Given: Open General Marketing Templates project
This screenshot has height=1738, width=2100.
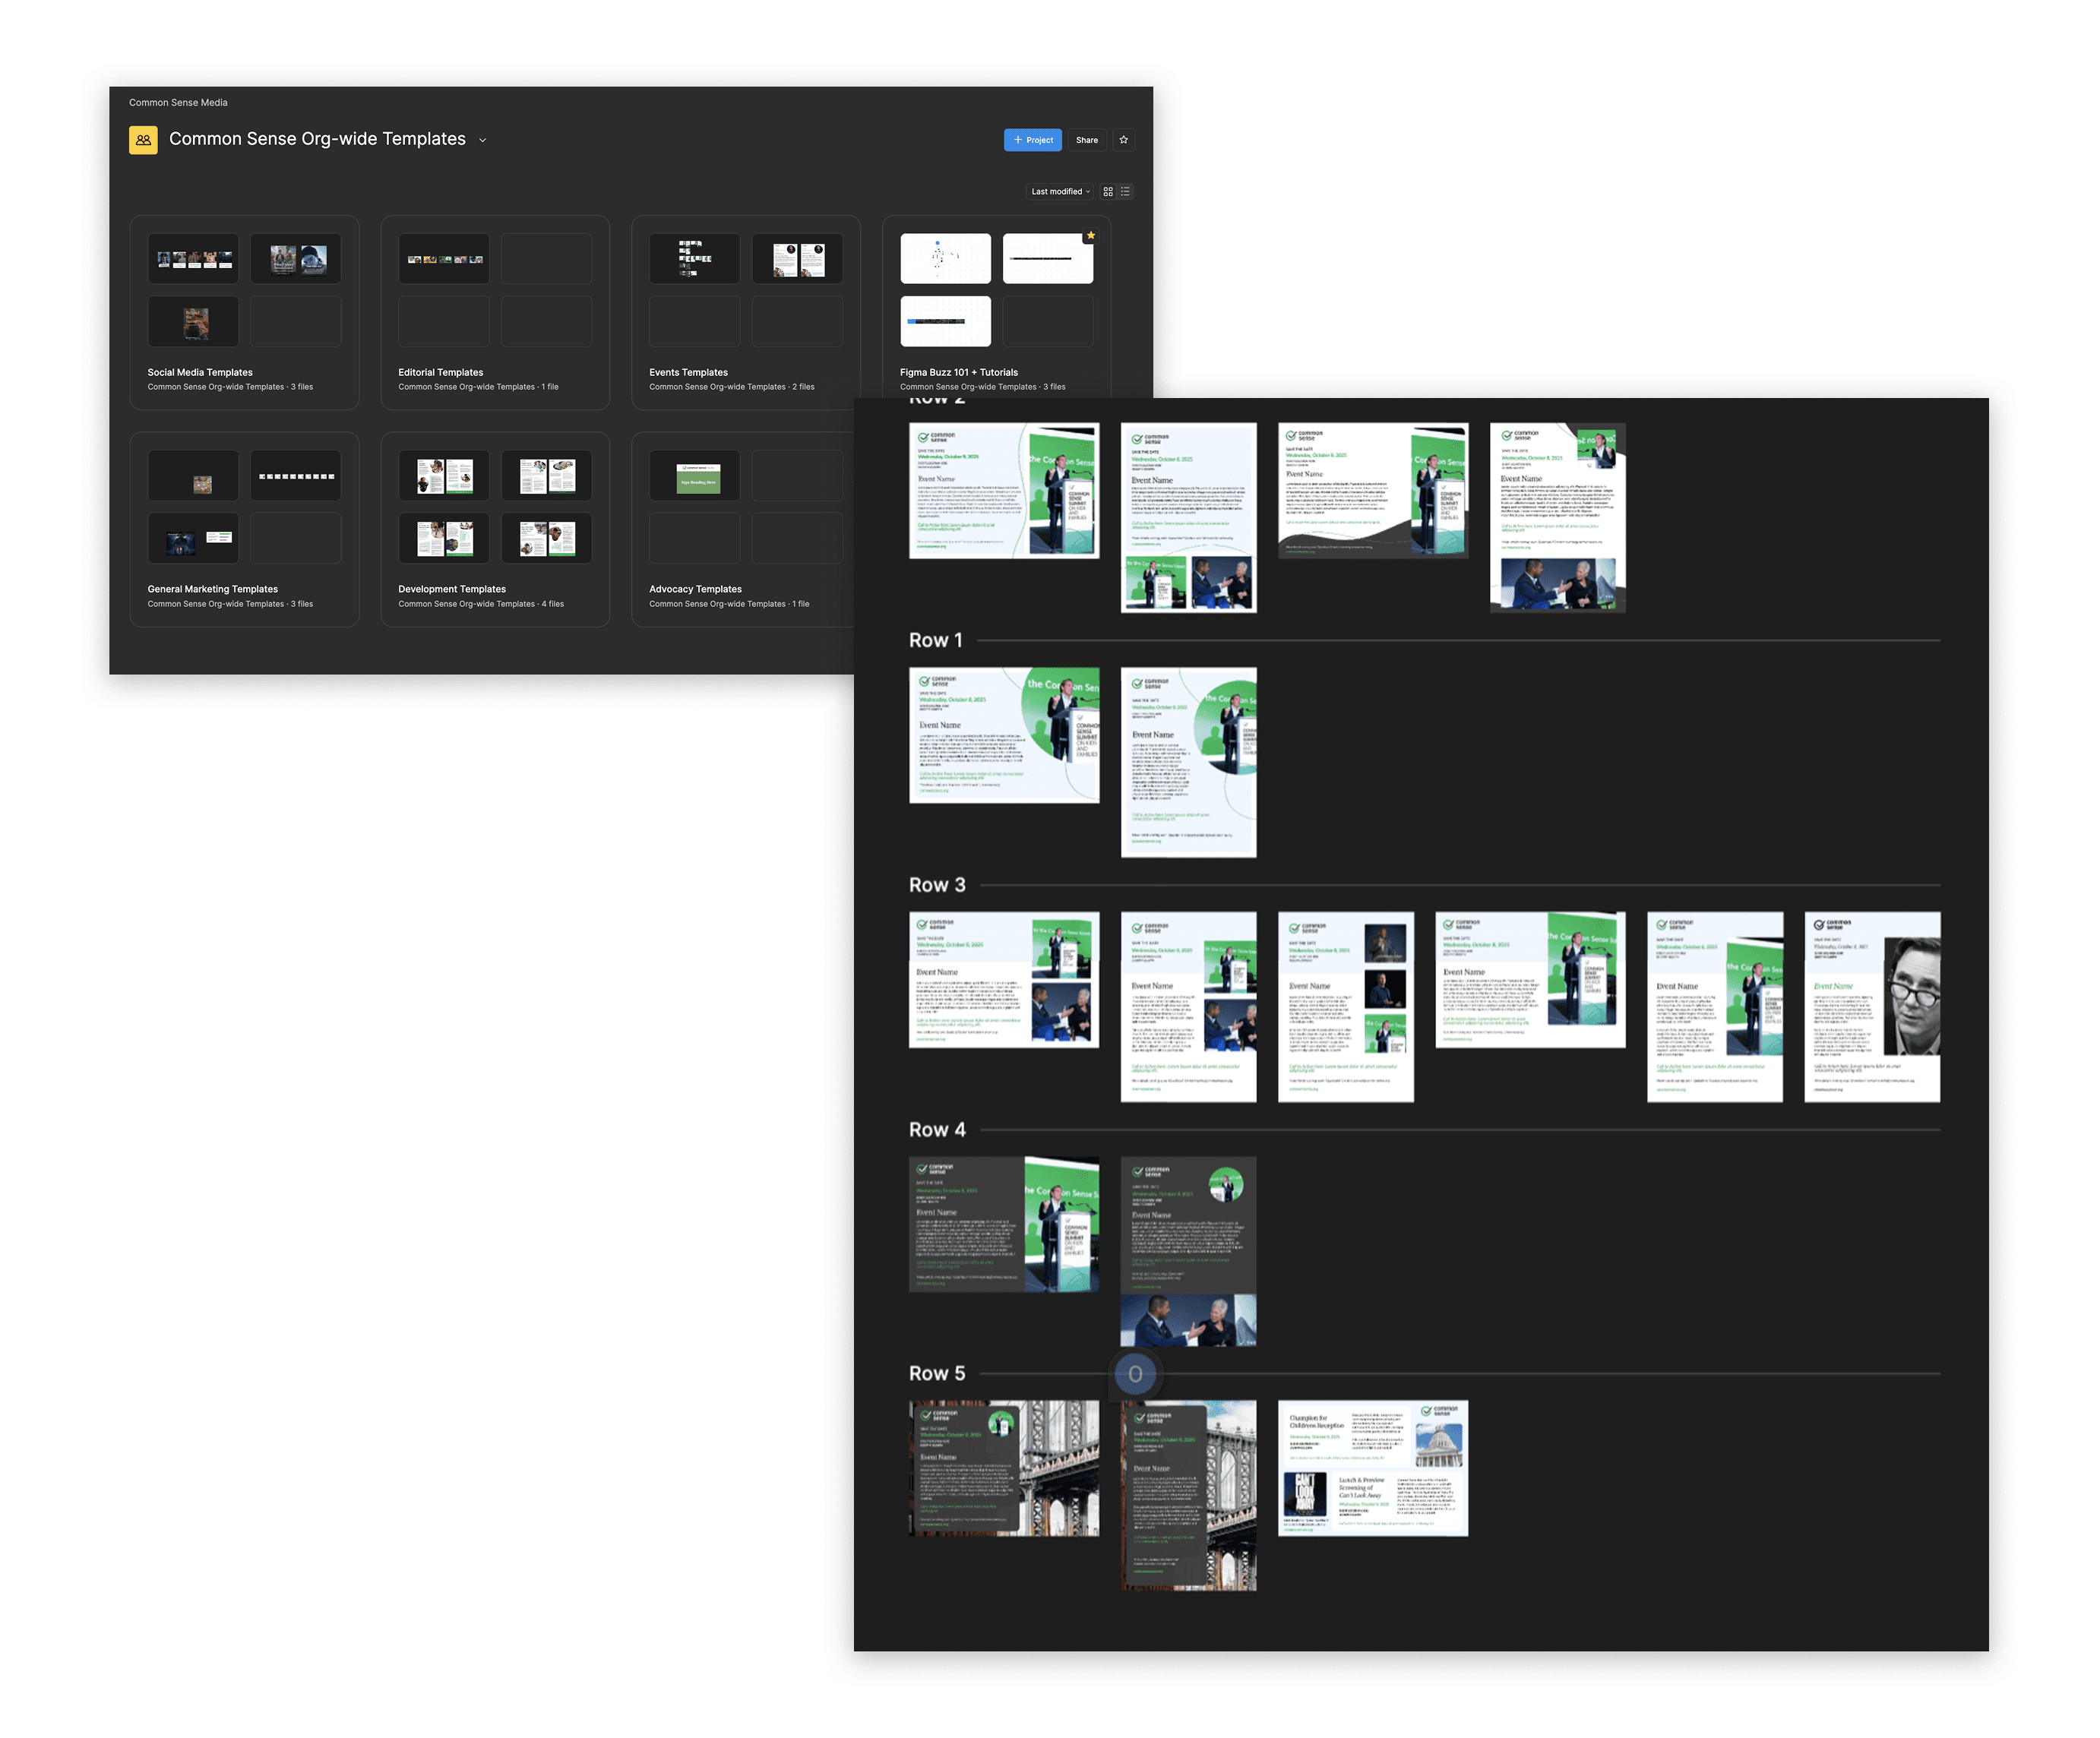Looking at the screenshot, I should (x=212, y=589).
